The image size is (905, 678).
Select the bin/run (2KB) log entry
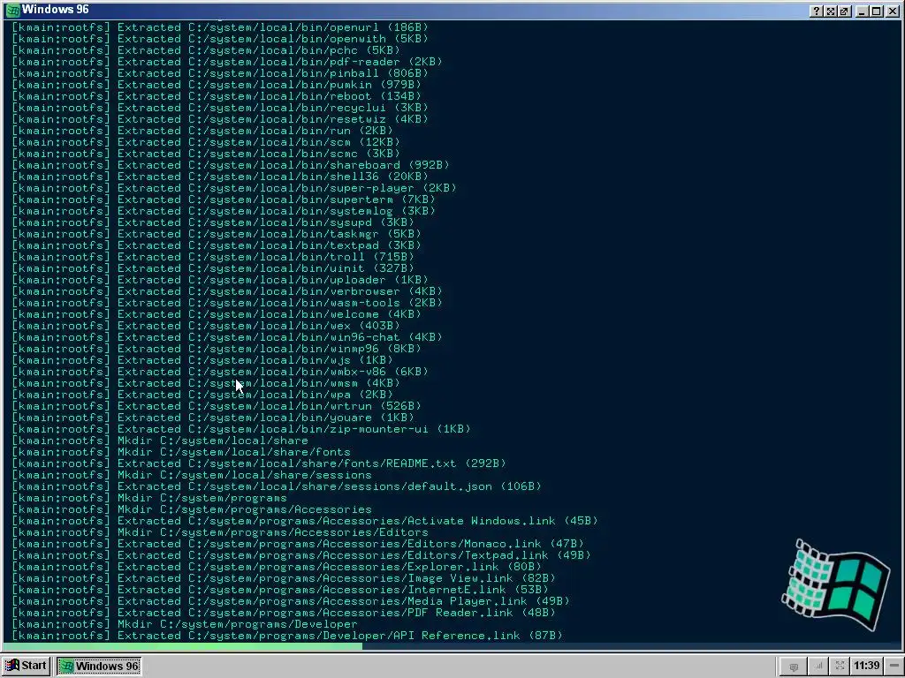(x=202, y=131)
